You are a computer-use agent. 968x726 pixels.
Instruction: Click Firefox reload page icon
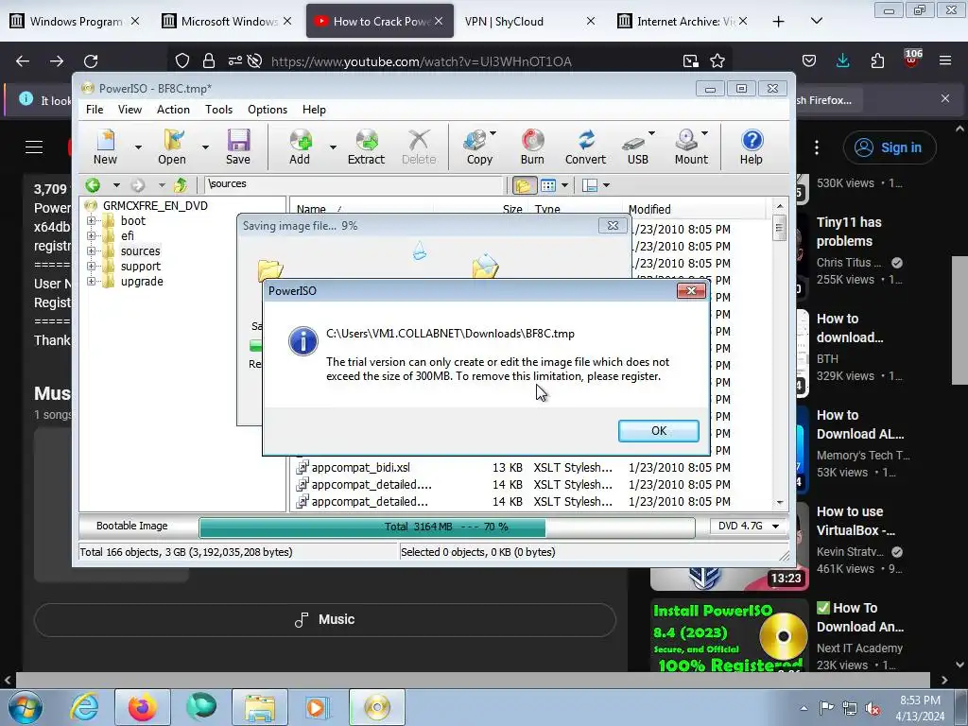pos(91,60)
